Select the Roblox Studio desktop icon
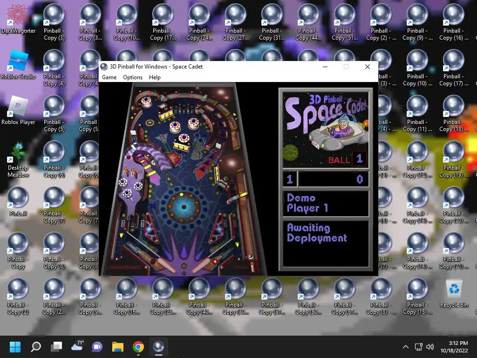Viewport: 477px width, 358px height. click(x=18, y=64)
